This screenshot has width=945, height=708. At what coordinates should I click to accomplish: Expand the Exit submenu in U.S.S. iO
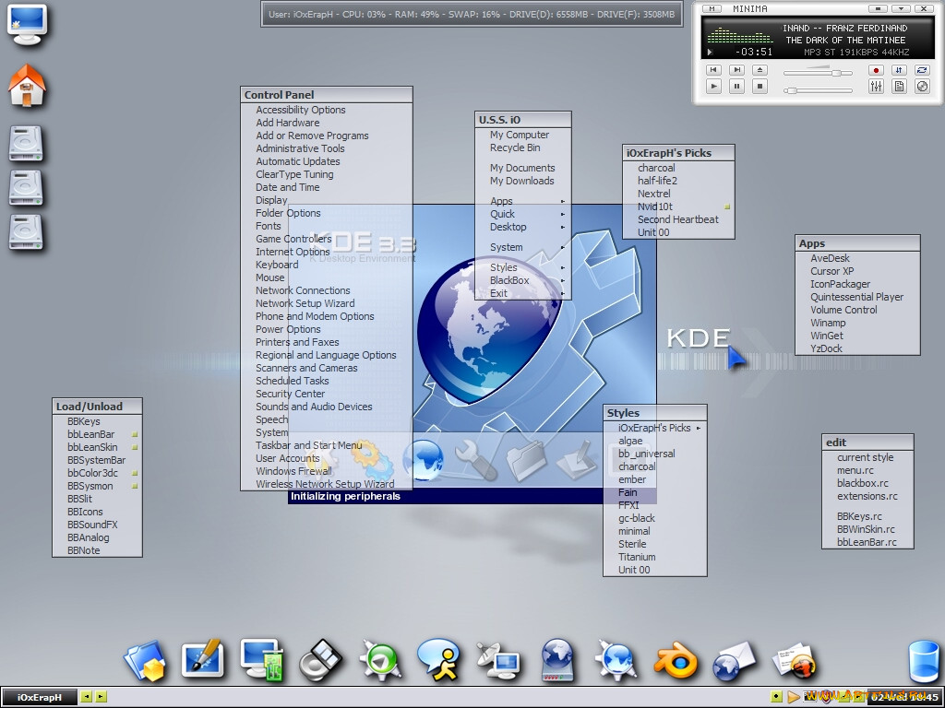(522, 293)
